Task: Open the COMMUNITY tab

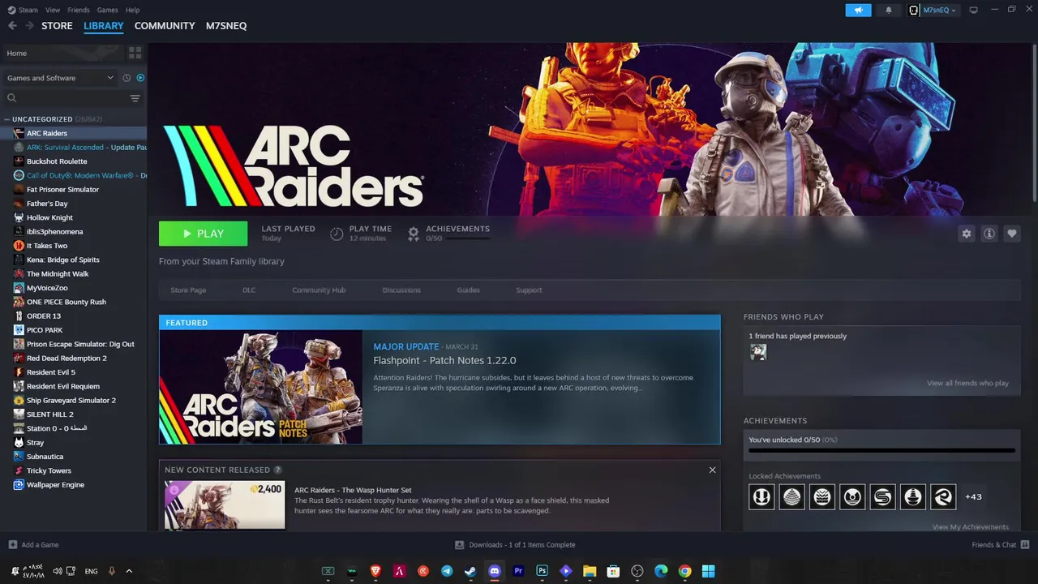Action: pyautogui.click(x=165, y=26)
